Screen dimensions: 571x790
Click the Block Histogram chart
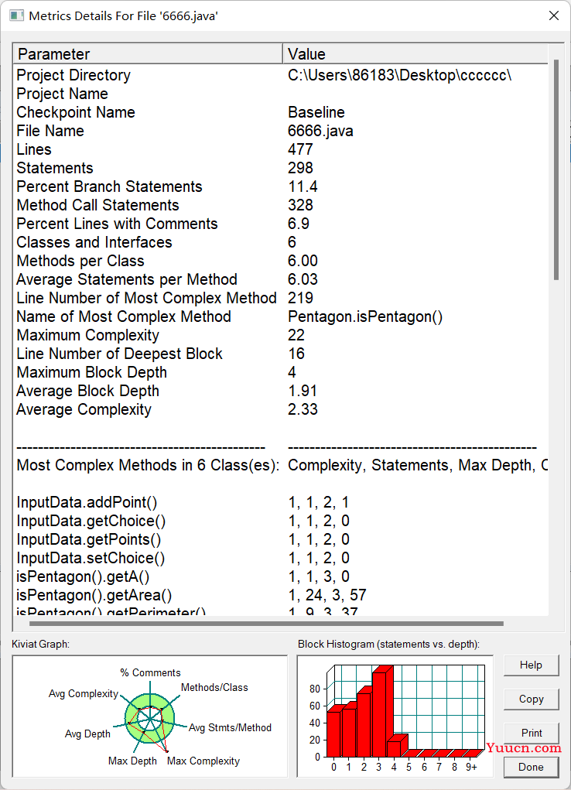point(395,716)
